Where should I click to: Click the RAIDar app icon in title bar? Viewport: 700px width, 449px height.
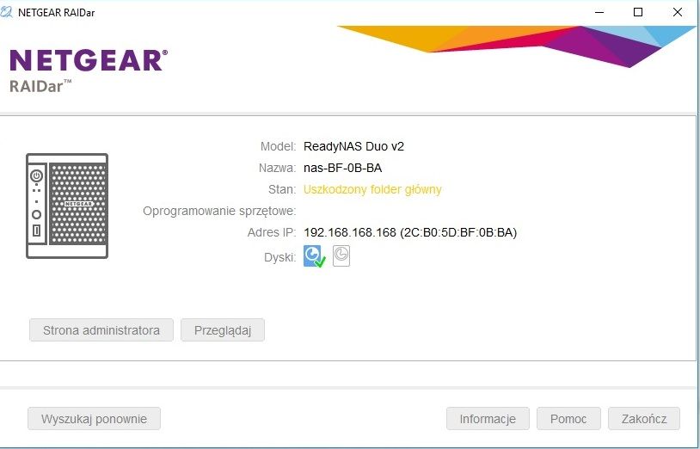(7, 13)
